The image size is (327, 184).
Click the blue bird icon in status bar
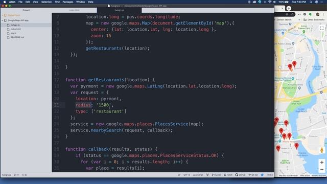262,175
